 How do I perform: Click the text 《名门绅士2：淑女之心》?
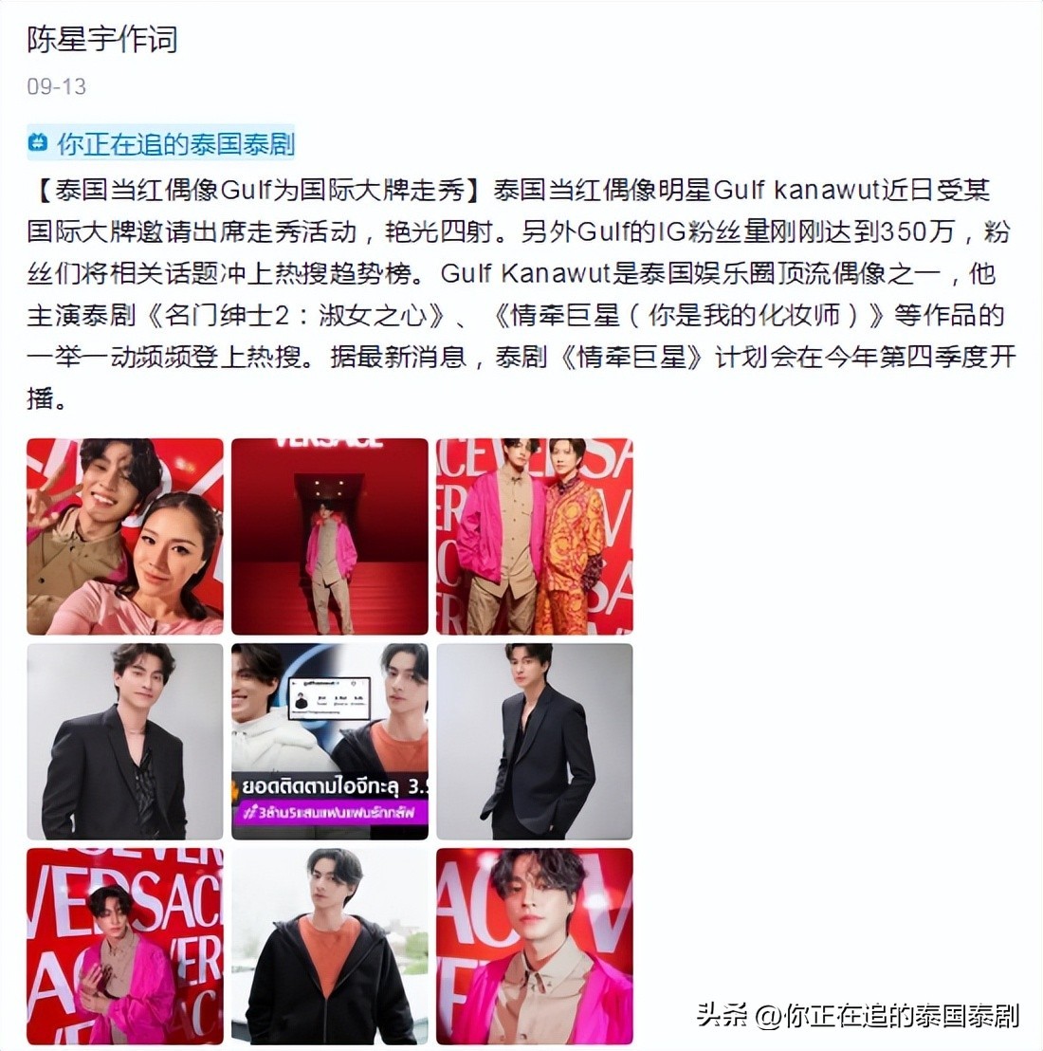[x=295, y=315]
